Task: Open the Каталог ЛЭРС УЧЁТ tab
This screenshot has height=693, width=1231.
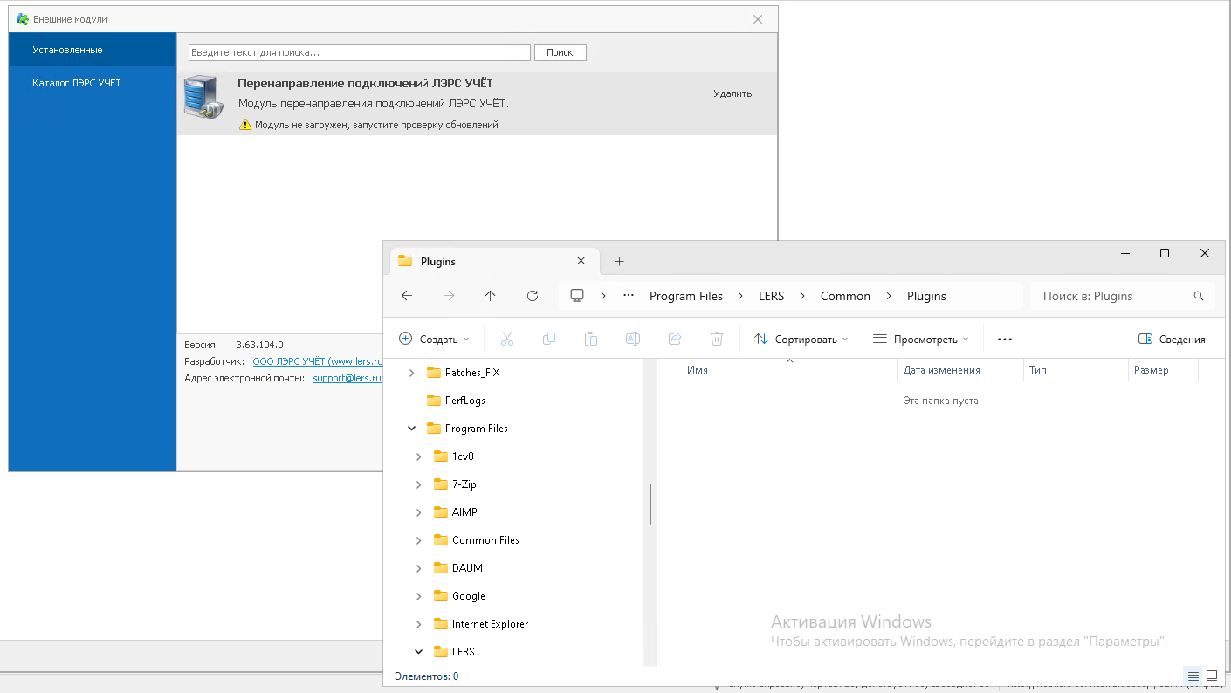Action: pos(77,83)
